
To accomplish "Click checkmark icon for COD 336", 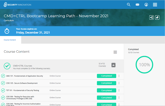I will [x=3, y=97].
